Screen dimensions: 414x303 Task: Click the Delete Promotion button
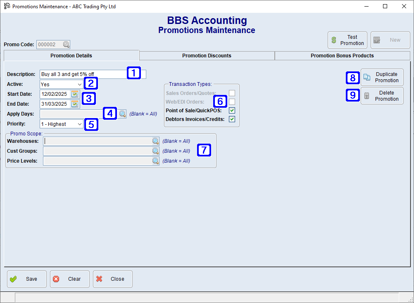click(382, 96)
